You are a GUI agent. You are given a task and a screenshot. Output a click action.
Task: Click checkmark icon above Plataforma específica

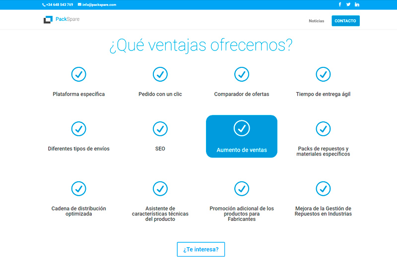(79, 74)
